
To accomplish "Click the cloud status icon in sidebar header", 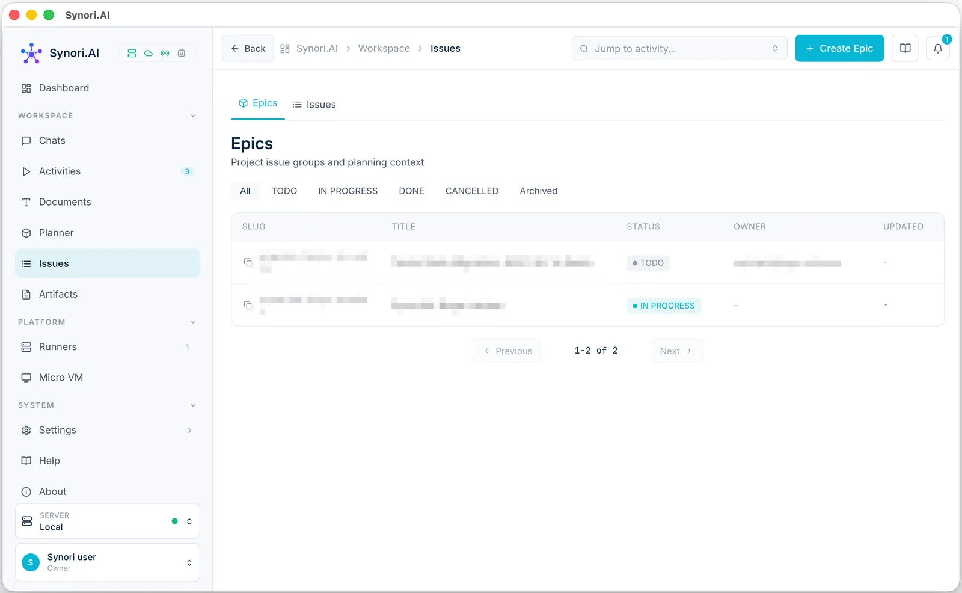I will pyautogui.click(x=149, y=53).
